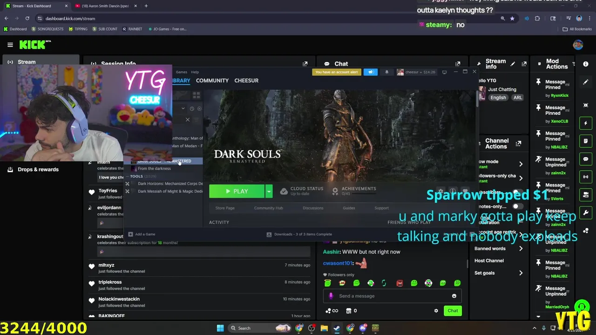Open Steam notifications bell
Viewport: 596px width, 335px height.
[x=386, y=72]
